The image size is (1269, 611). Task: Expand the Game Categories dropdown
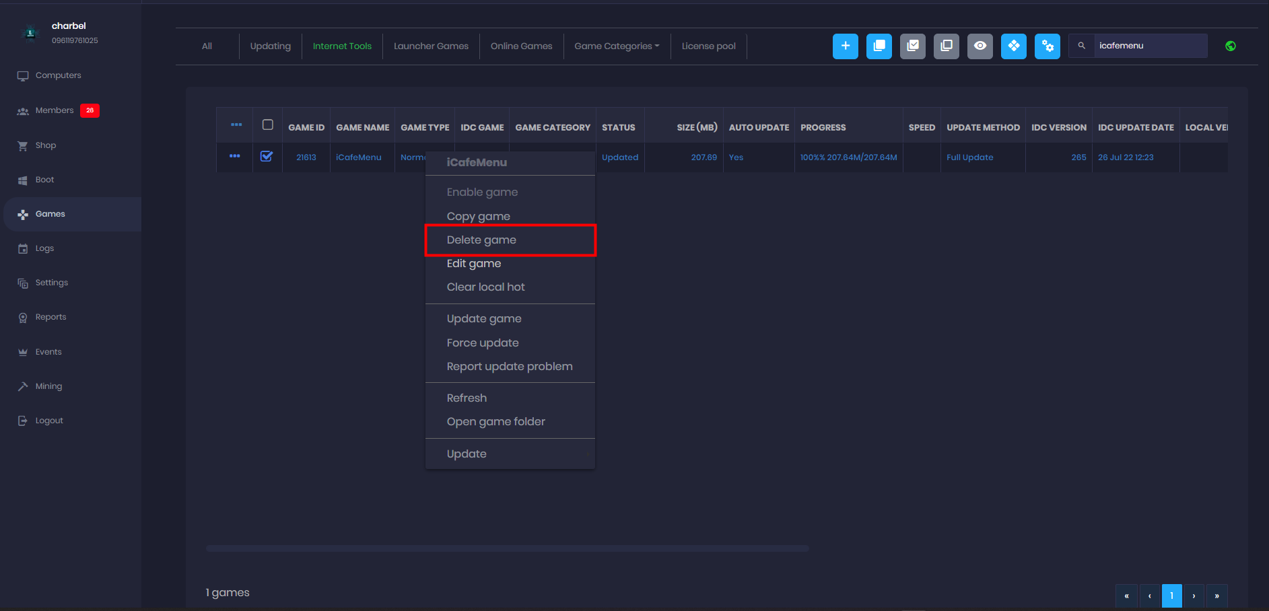point(617,46)
